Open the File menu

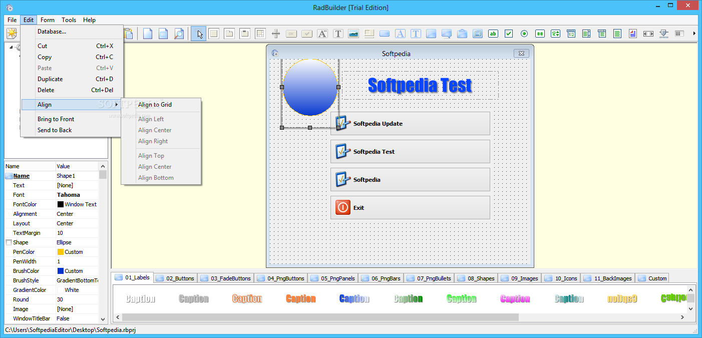point(12,20)
